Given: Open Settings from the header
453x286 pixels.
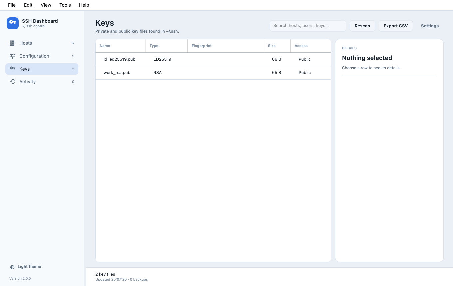Looking at the screenshot, I should pos(430,26).
